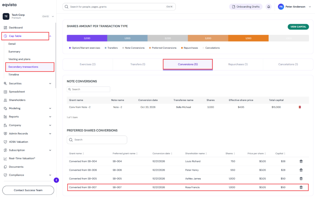
Task: Expand the Modeling menu chevron
Action: (x=50, y=109)
